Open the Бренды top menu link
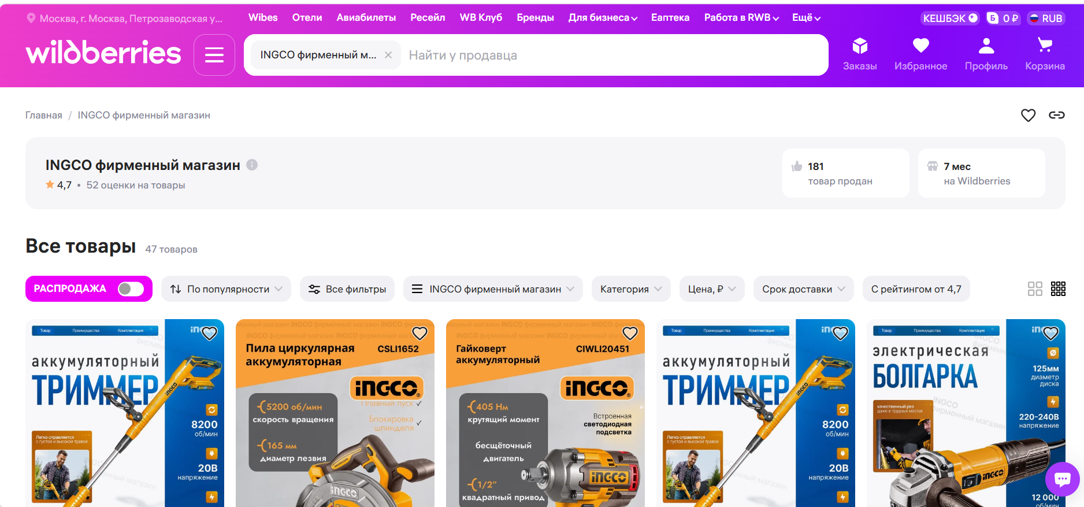This screenshot has height=507, width=1084. (x=535, y=17)
